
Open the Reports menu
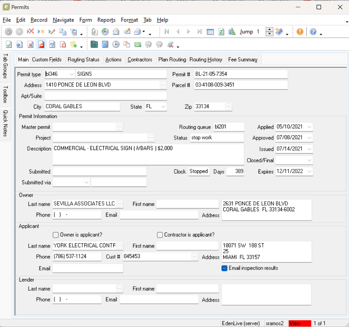pyautogui.click(x=106, y=20)
